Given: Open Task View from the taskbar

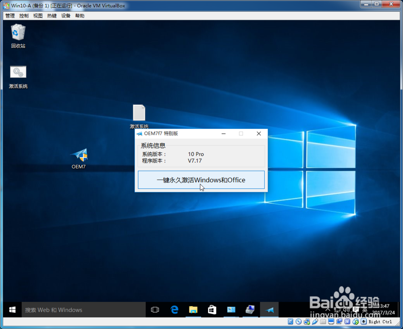Looking at the screenshot, I should (x=155, y=309).
